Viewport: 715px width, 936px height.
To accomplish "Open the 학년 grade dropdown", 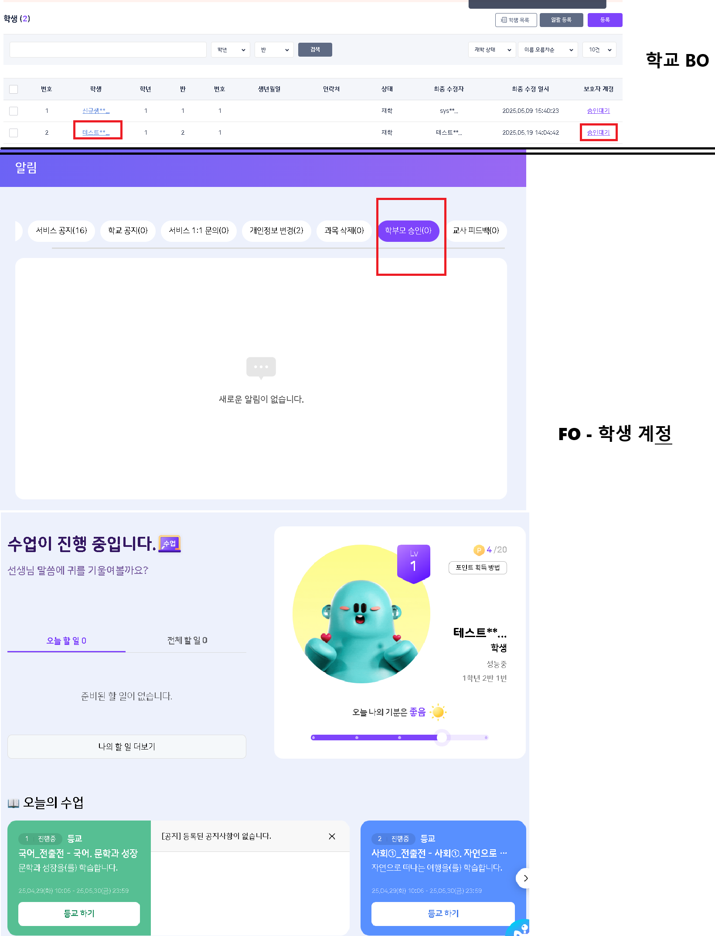I will [x=230, y=50].
